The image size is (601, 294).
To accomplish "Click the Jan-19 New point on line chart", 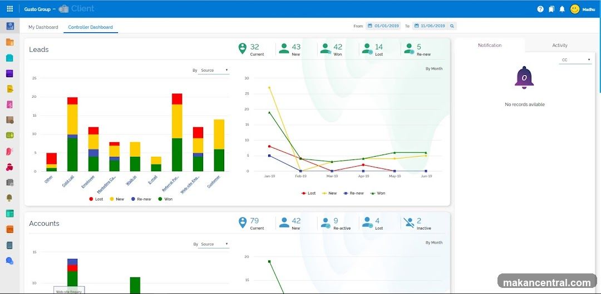I will [x=269, y=87].
